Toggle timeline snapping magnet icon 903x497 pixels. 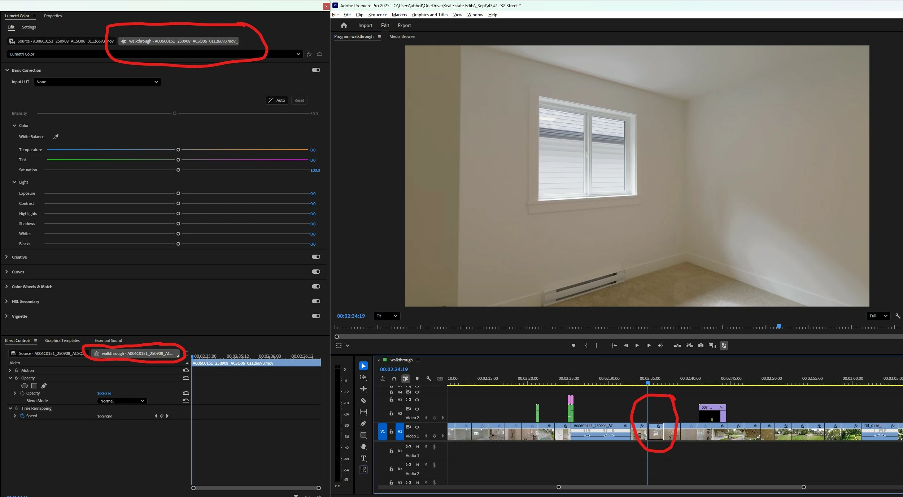click(394, 379)
